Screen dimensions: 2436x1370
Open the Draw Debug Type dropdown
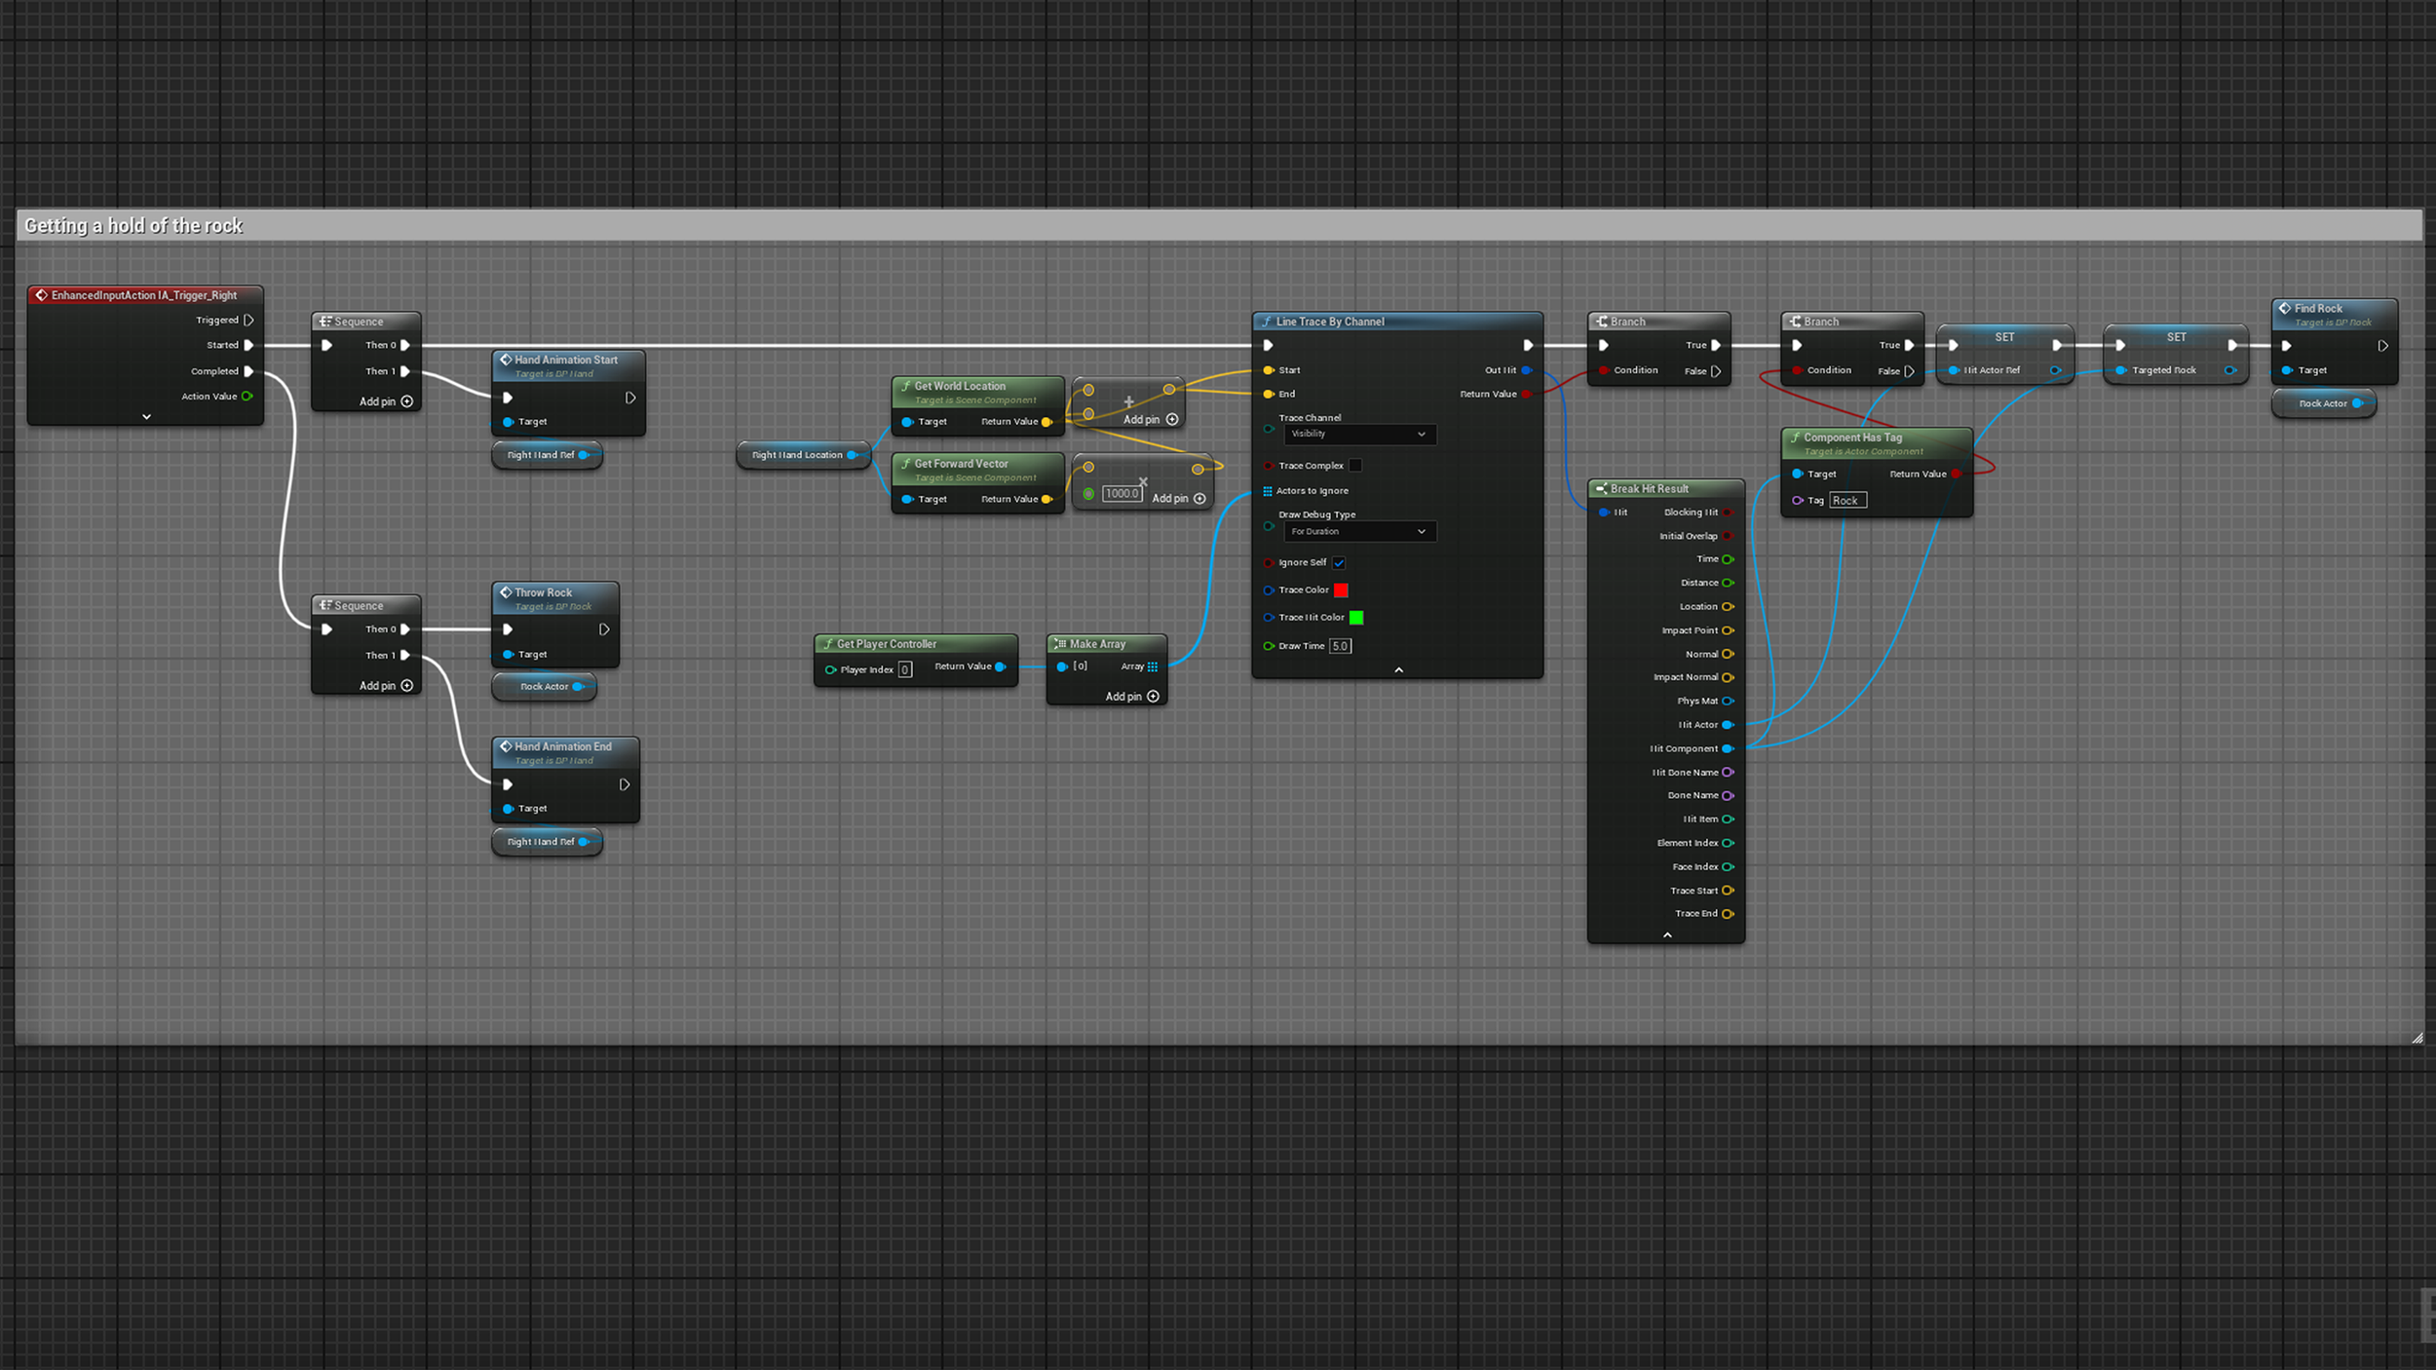coord(1359,532)
